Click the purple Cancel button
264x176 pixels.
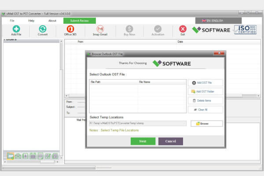171,141
